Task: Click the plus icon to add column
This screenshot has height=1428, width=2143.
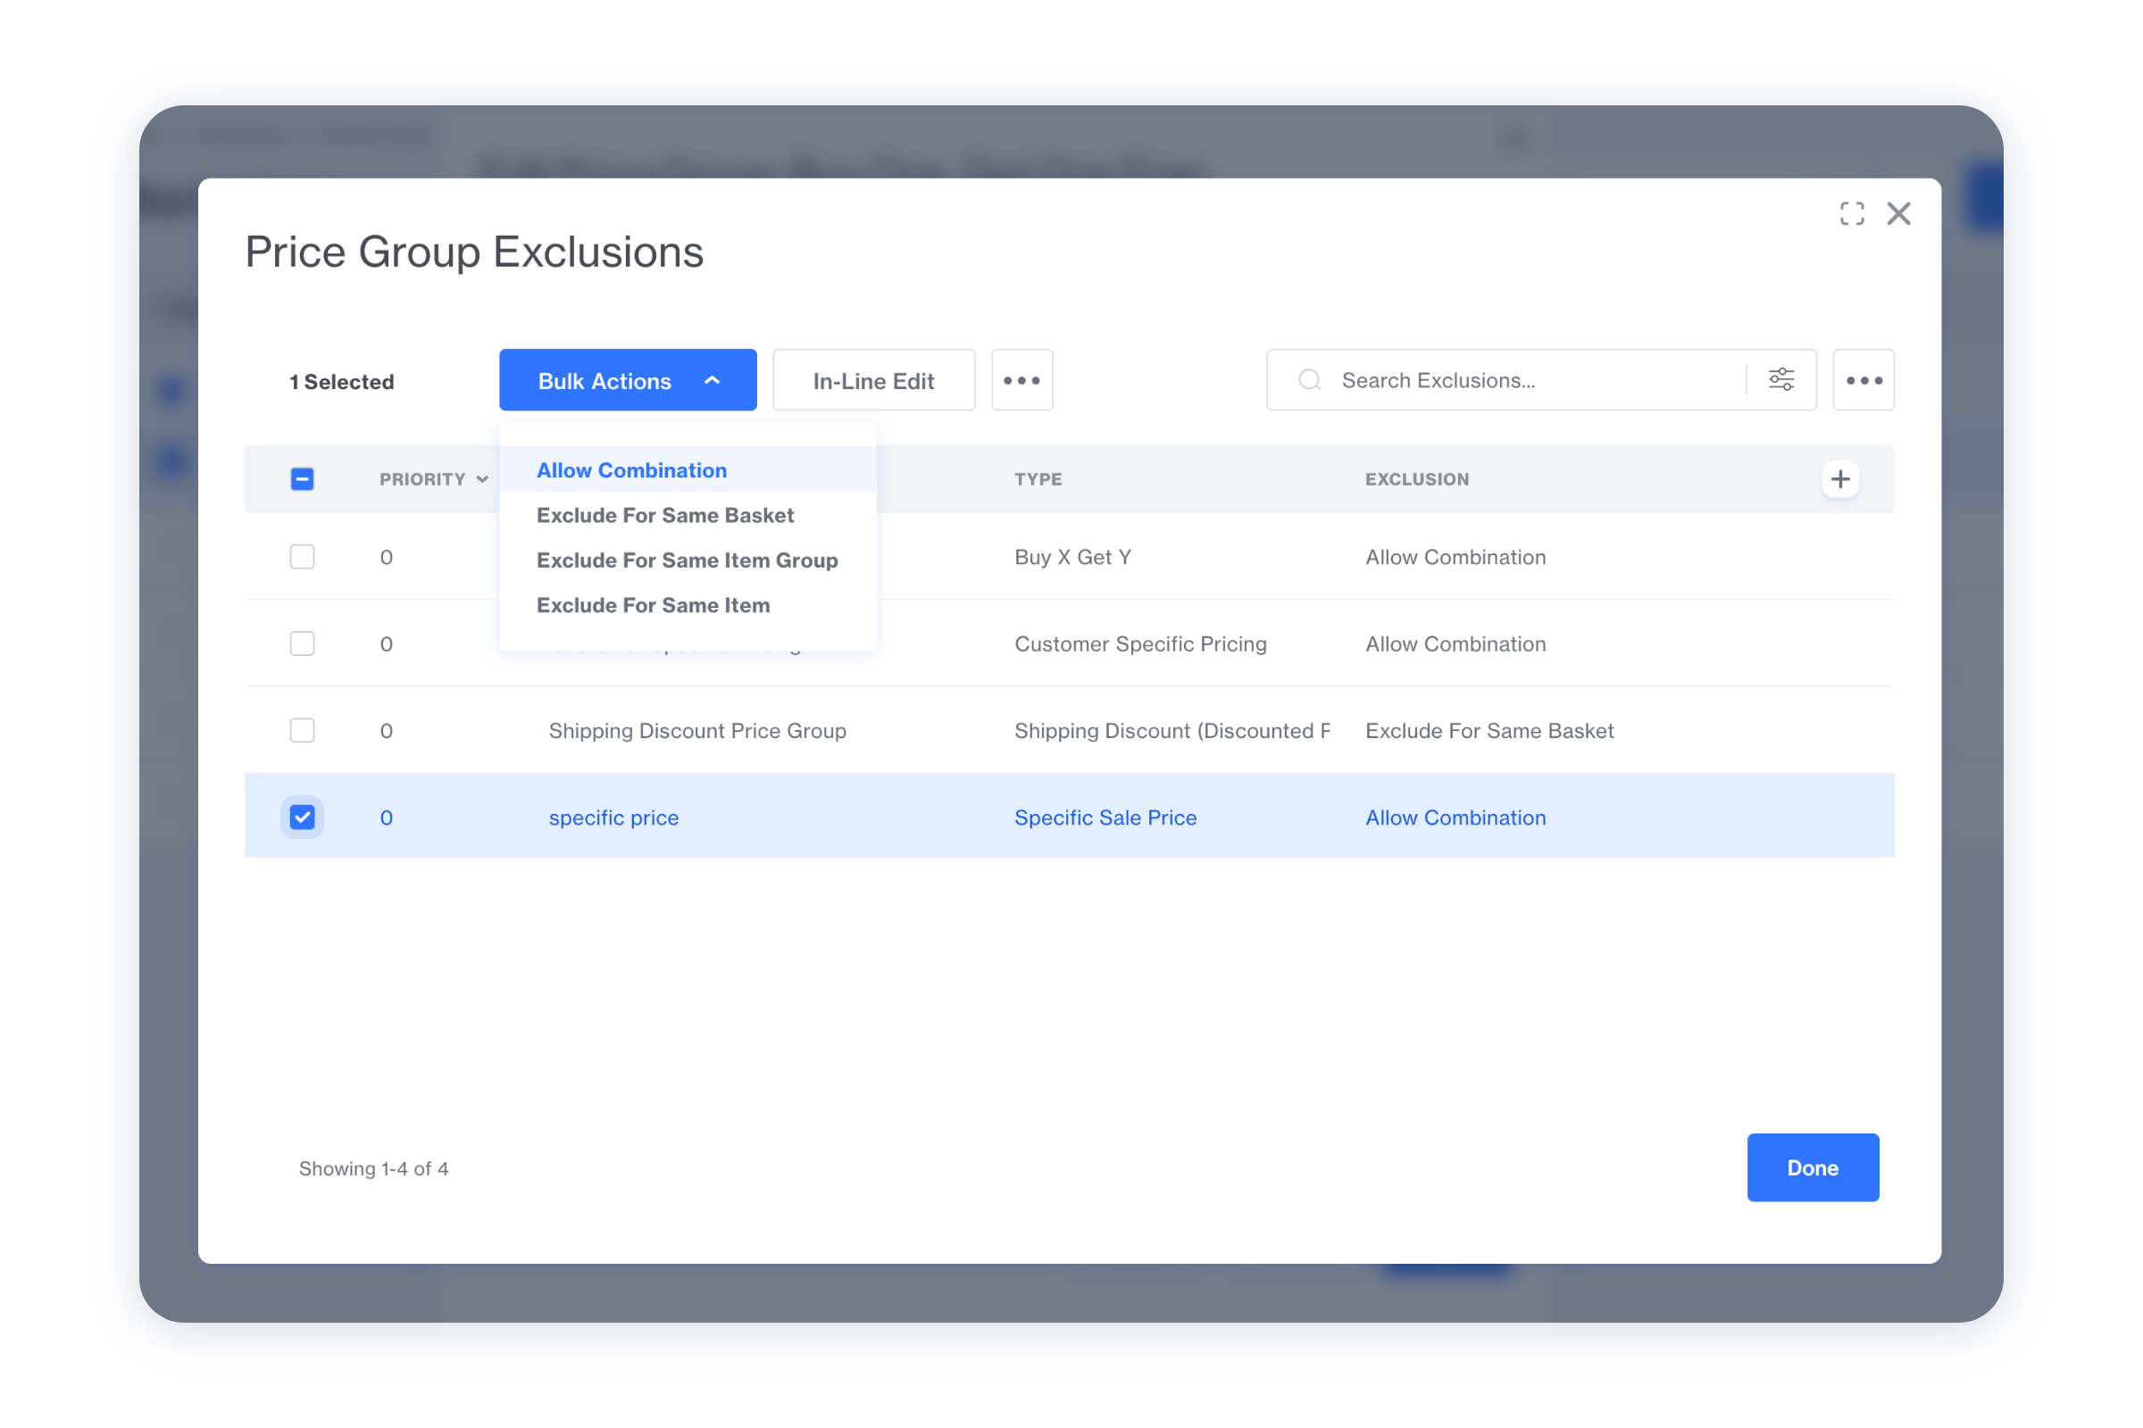Action: (x=1839, y=479)
